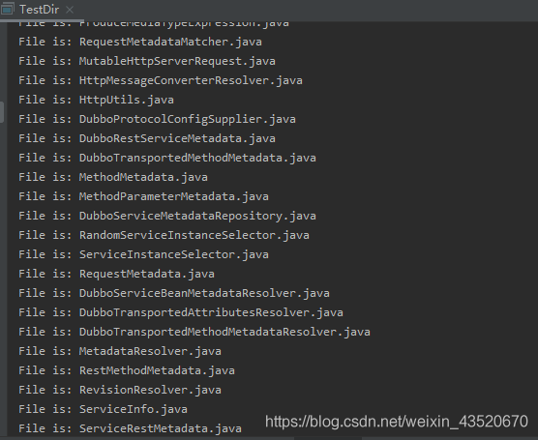Image resolution: width=538 pixels, height=440 pixels.
Task: Select line ServiceRestMetadata.java
Action: [130, 428]
